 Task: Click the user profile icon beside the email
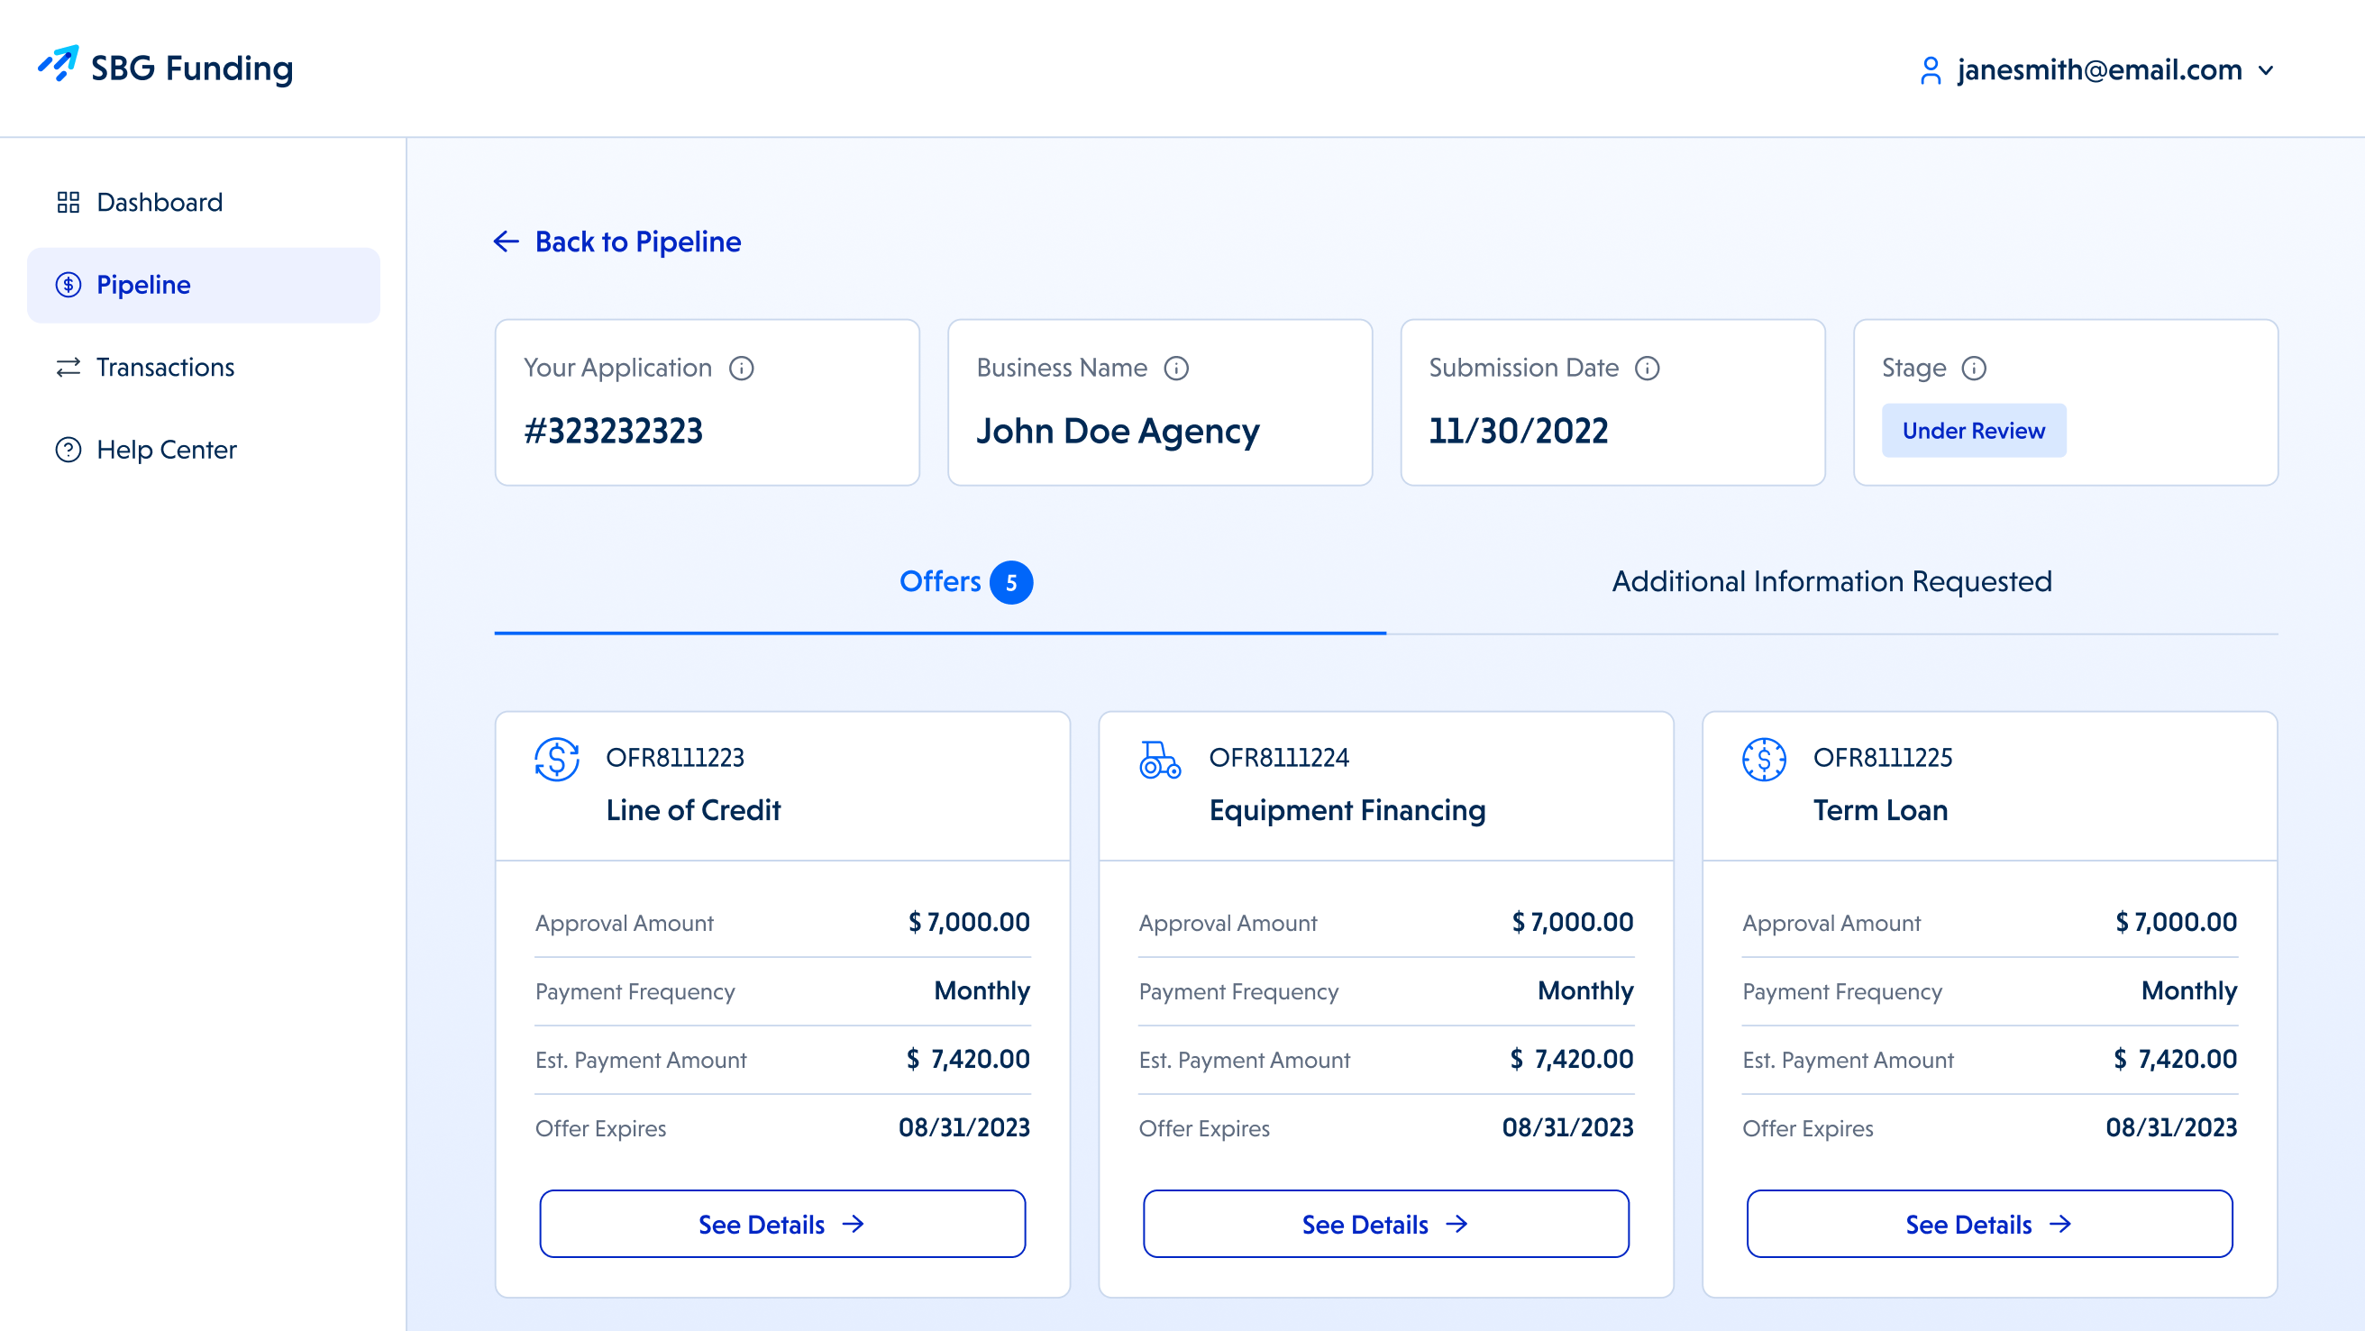click(1930, 70)
